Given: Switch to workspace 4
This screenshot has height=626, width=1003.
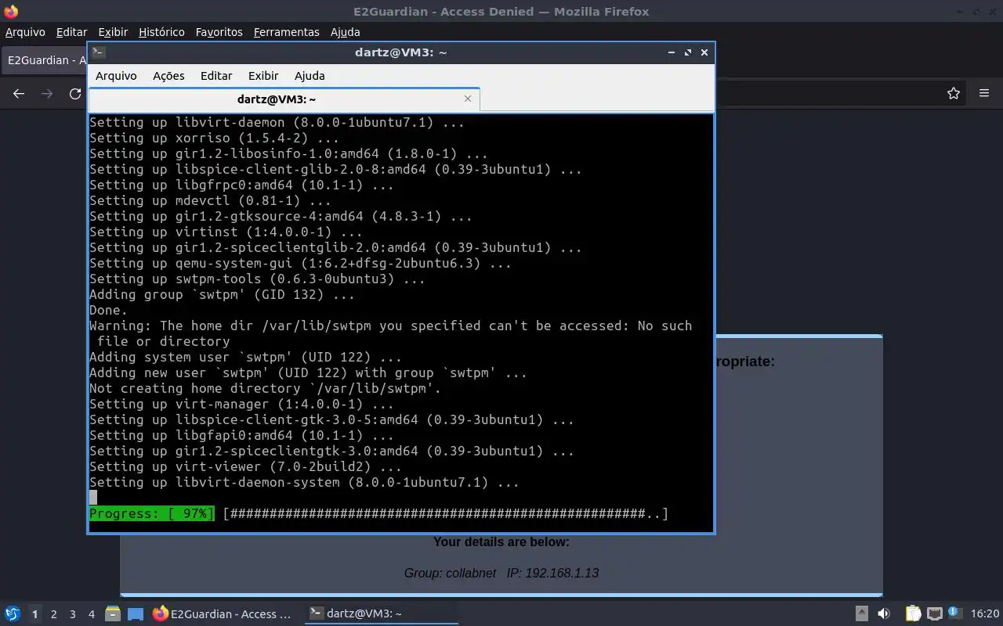Looking at the screenshot, I should pos(91,614).
